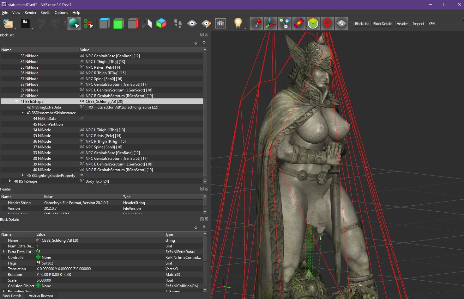Switch to perspective multicolor cube icon
The width and height of the screenshot is (464, 299).
pyautogui.click(x=161, y=24)
